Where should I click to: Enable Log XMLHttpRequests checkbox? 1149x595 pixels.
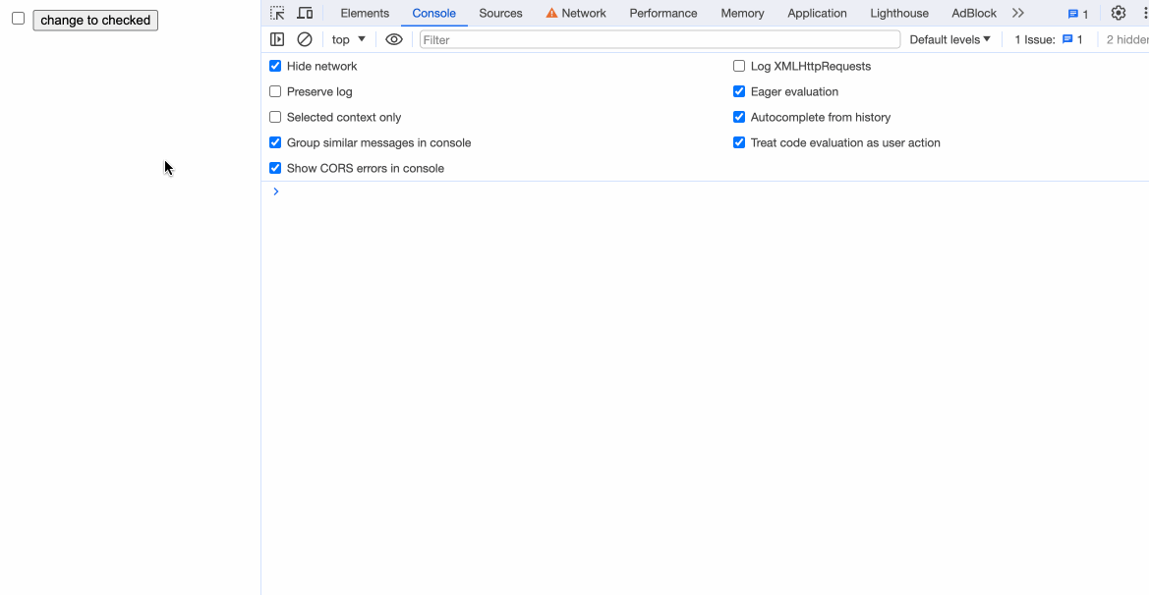coord(739,66)
